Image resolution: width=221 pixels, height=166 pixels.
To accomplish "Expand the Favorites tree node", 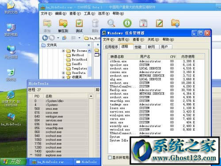I will (x=63, y=77).
